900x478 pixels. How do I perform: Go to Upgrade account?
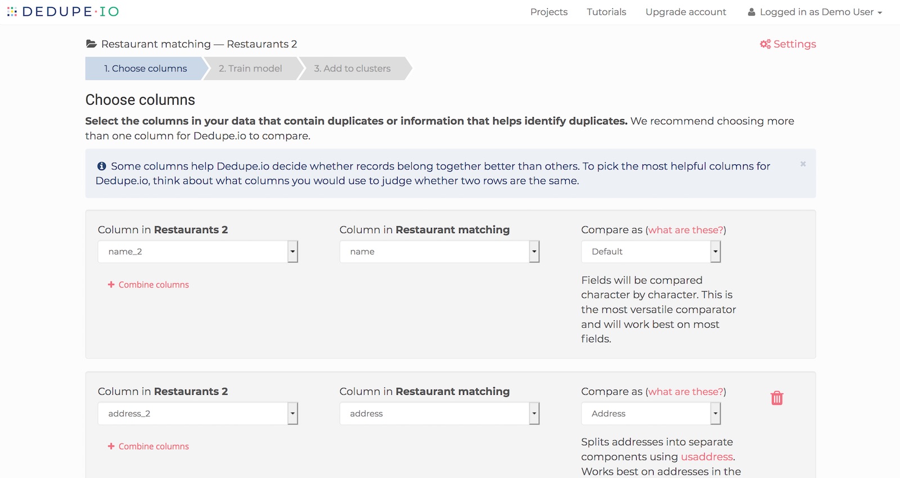686,12
